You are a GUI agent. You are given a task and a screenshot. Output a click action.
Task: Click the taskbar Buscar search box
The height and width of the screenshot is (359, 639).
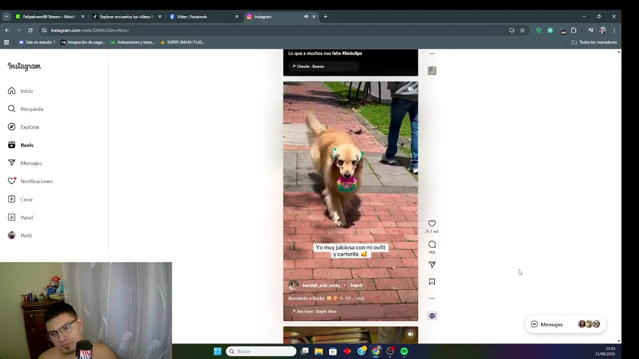pos(262,351)
